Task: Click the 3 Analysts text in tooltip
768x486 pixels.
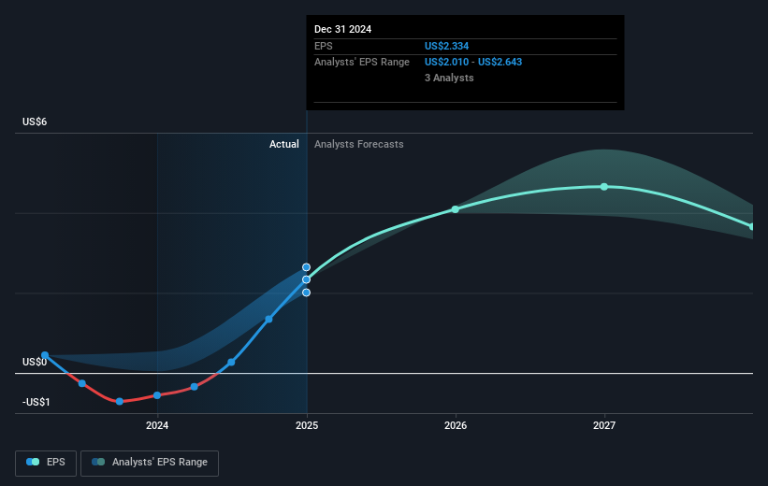Action: [x=449, y=79]
